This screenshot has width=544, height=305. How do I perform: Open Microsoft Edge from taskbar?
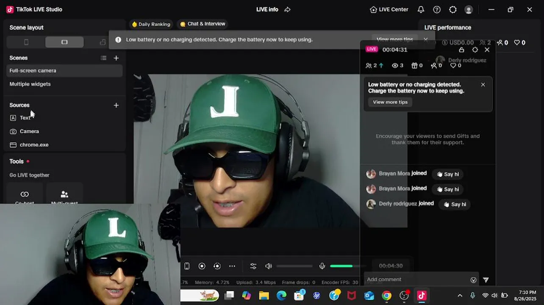point(281,296)
